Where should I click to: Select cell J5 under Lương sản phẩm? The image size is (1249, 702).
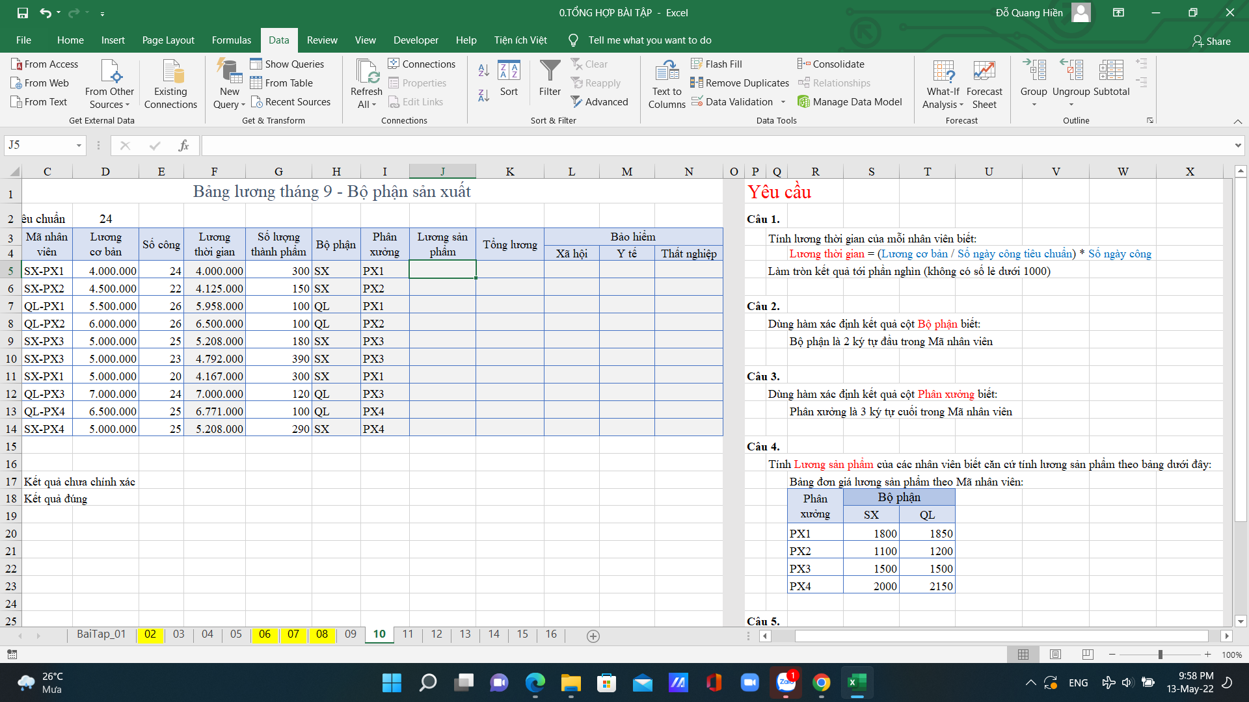pyautogui.click(x=442, y=270)
